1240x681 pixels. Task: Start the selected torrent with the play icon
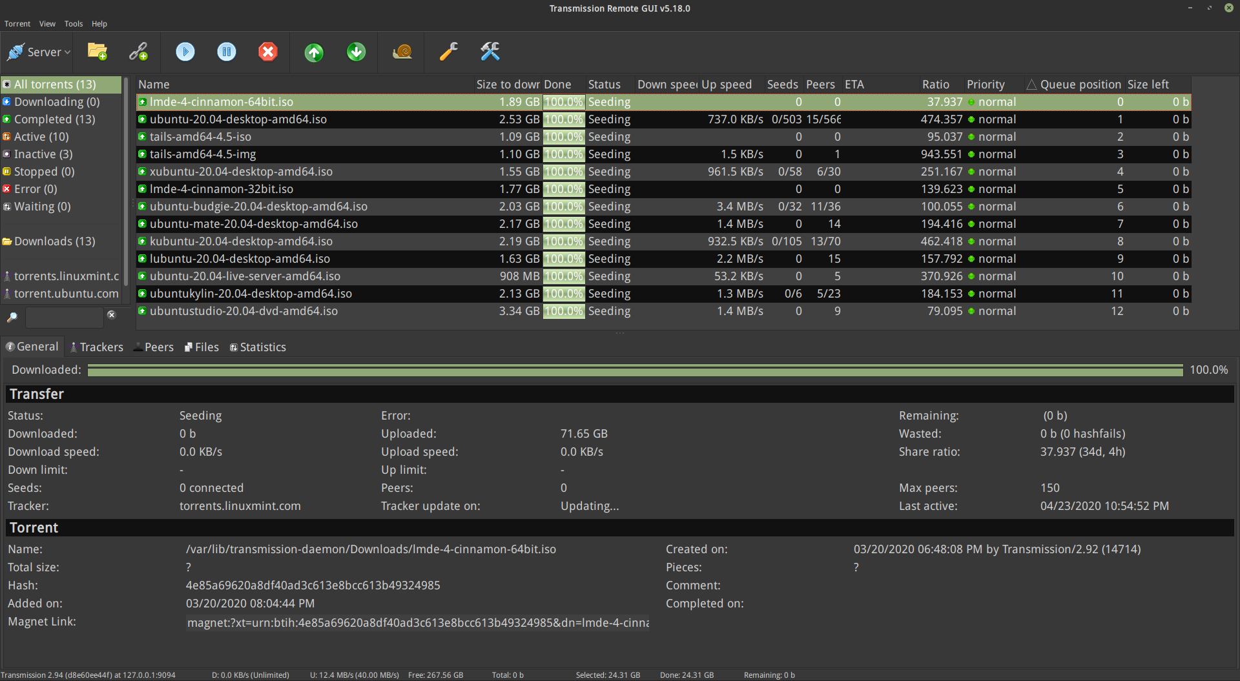pos(185,52)
